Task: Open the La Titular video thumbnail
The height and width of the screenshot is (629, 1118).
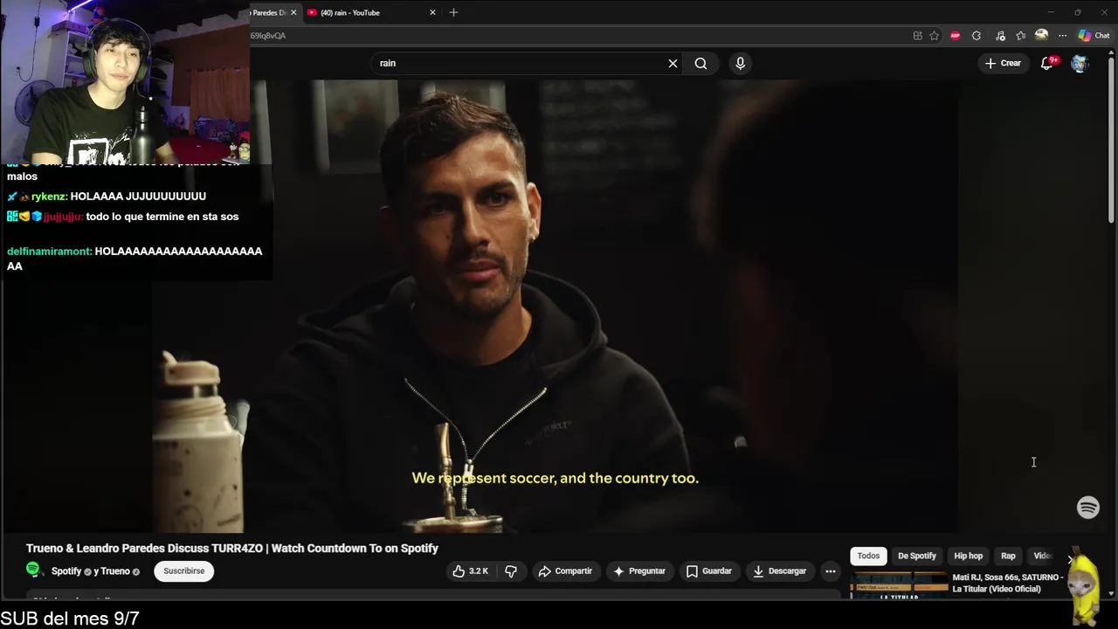Action: (899, 585)
